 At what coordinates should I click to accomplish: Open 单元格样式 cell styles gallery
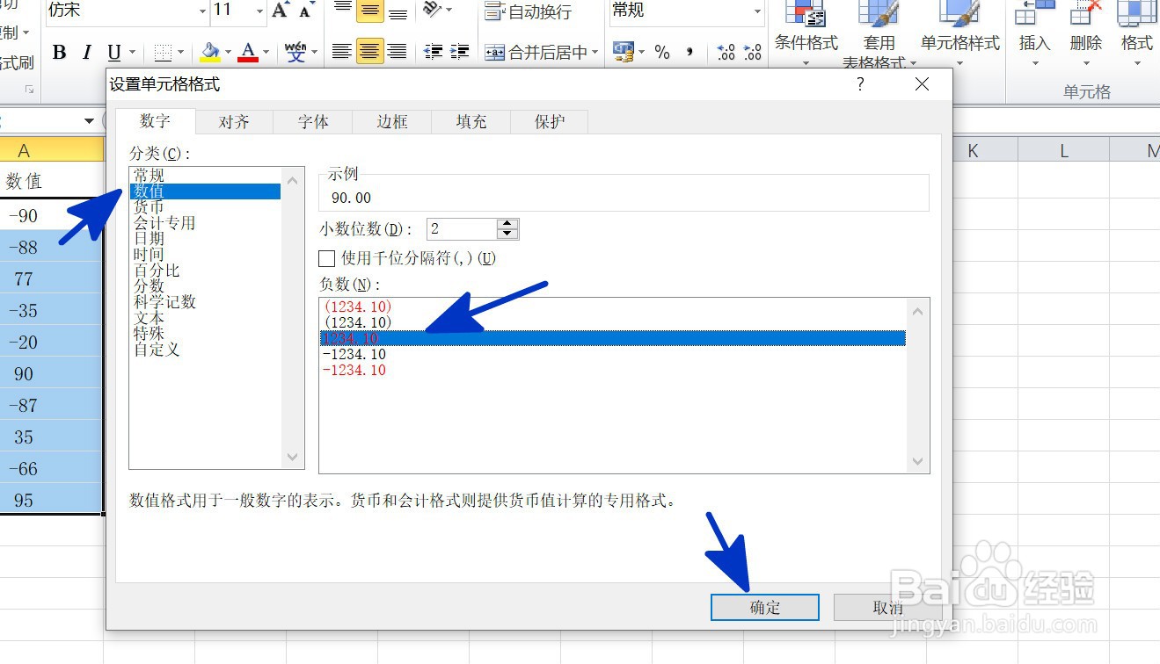pyautogui.click(x=960, y=35)
